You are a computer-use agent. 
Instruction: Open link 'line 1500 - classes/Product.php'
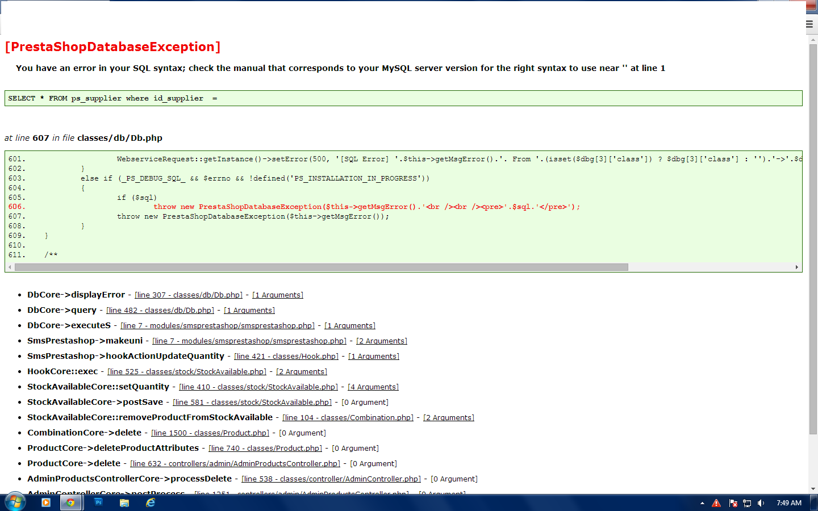coord(210,433)
